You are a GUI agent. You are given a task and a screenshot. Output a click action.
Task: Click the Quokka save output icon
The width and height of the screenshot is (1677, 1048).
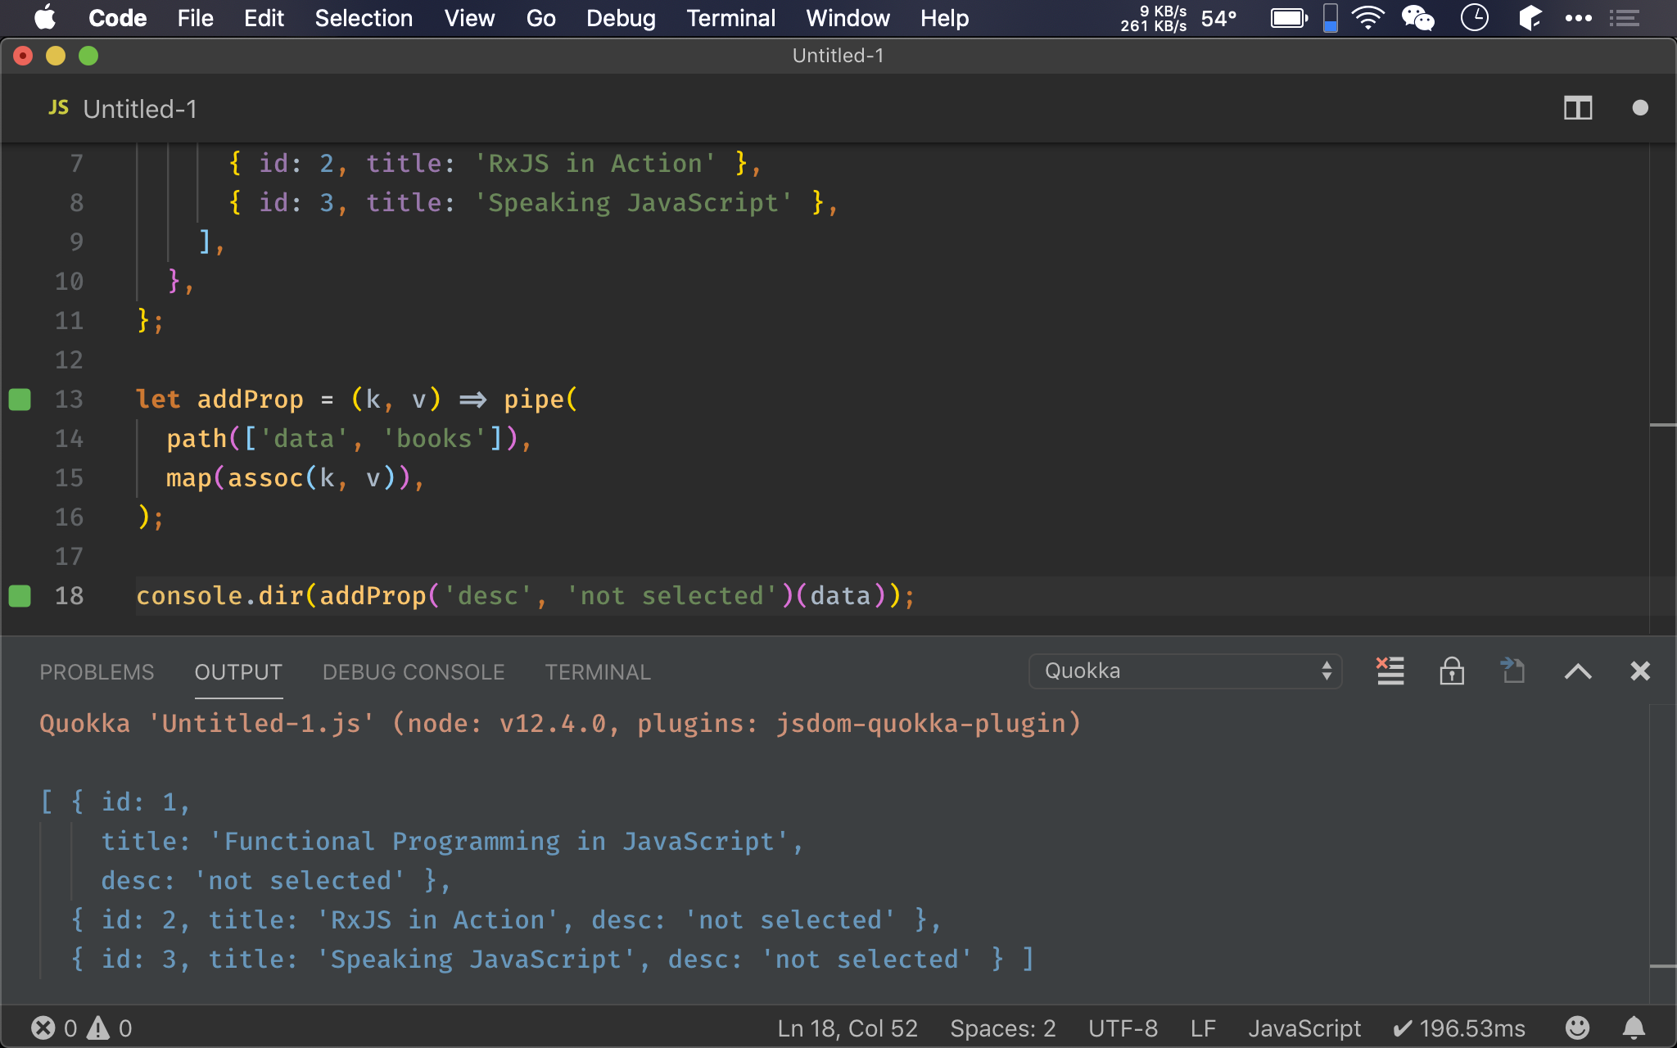(x=1512, y=671)
